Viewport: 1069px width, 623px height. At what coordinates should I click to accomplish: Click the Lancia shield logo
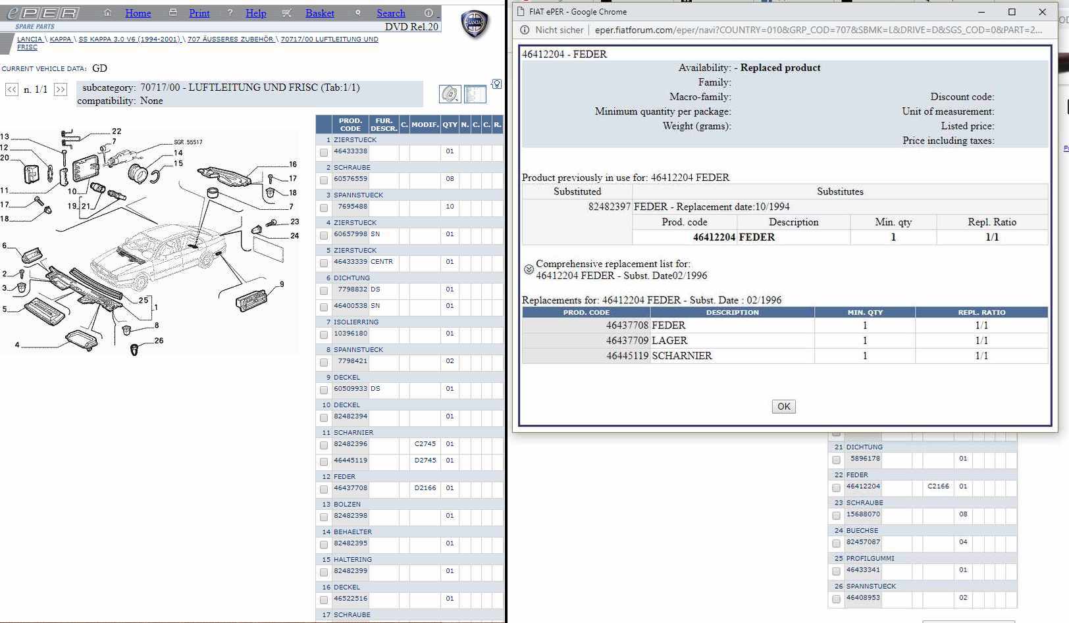click(475, 24)
